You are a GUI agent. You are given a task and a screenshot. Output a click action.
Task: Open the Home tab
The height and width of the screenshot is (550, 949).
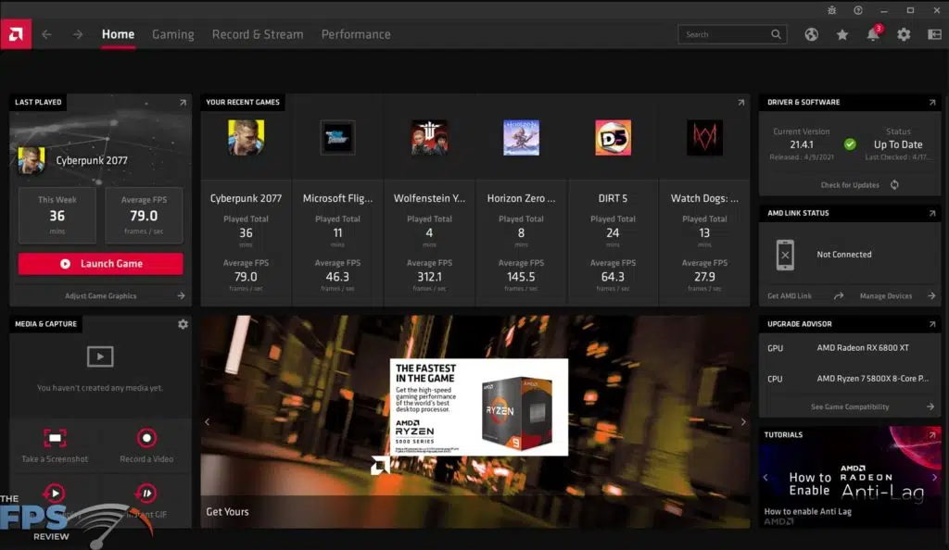pos(118,34)
